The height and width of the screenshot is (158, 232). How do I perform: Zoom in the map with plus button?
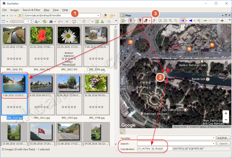pos(226,113)
